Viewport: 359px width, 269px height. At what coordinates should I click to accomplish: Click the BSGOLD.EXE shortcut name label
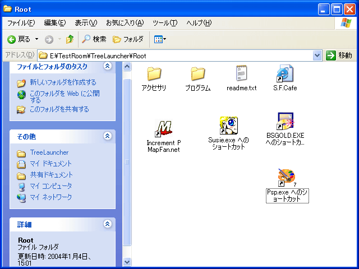coord(286,139)
